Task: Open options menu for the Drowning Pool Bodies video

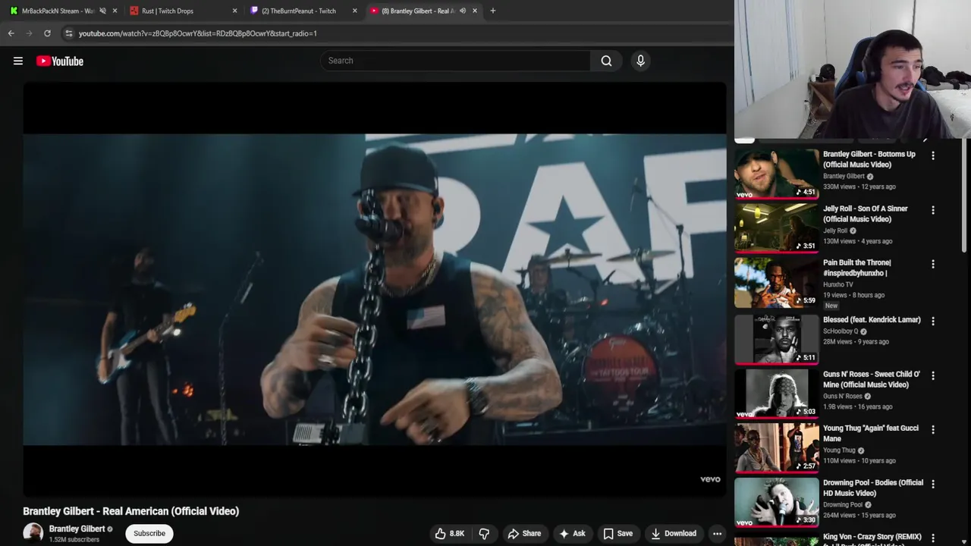Action: coord(933,484)
